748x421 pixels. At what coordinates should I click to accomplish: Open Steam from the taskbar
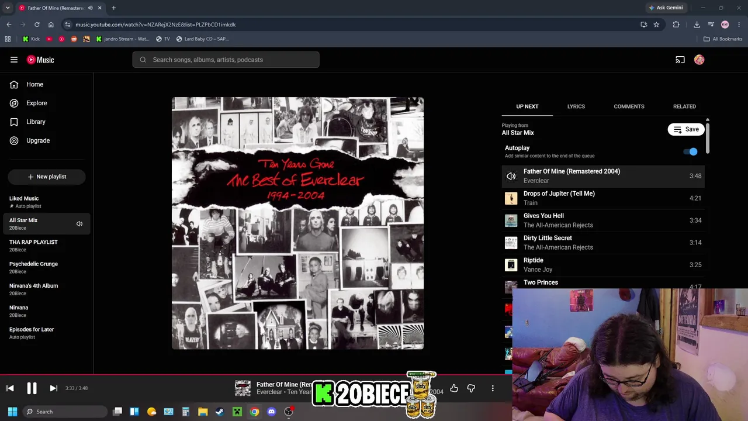220,412
